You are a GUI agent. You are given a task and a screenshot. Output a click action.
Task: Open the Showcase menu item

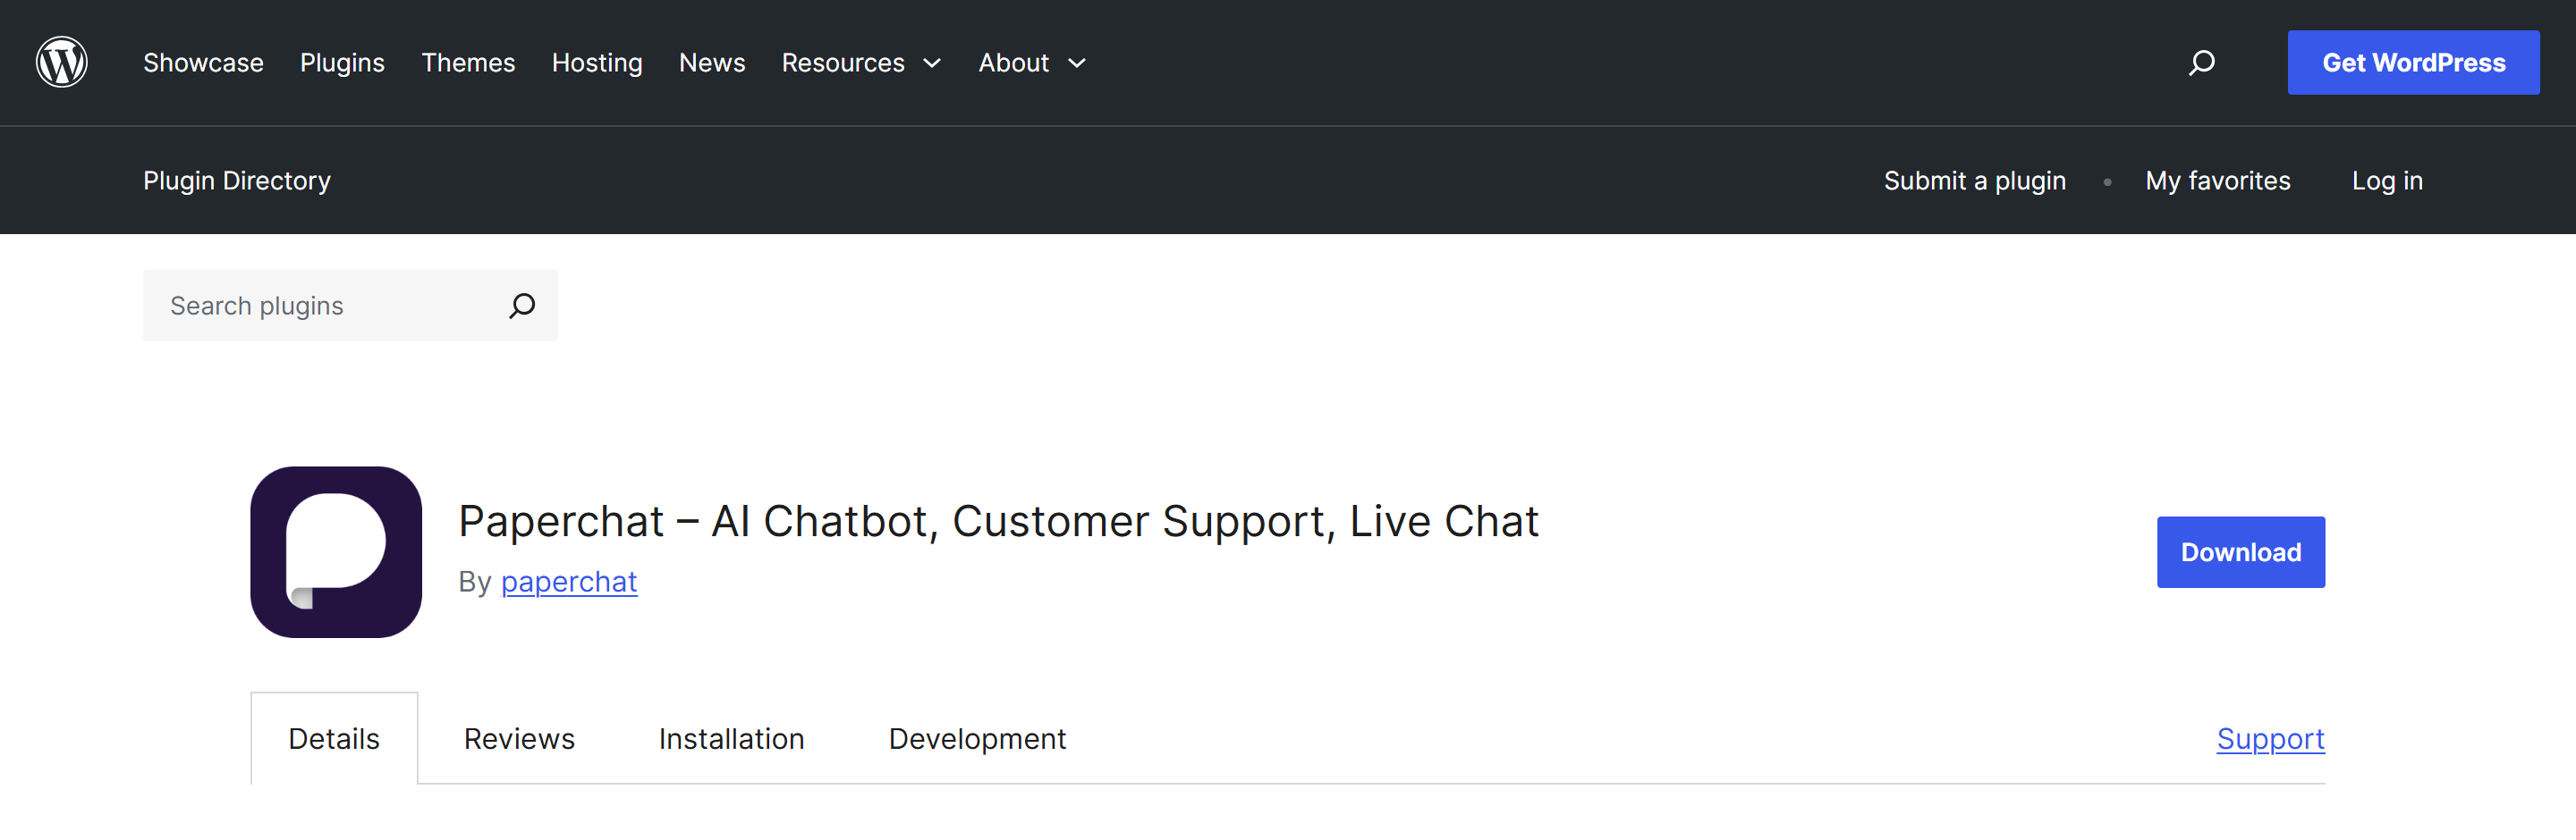click(x=203, y=63)
